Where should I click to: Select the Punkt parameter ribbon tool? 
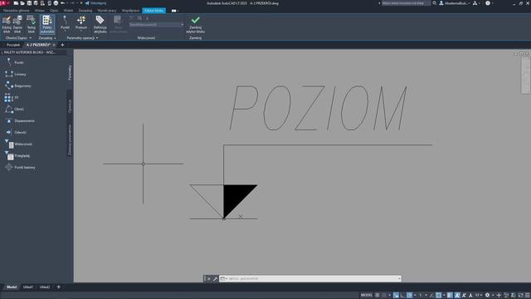[65, 23]
